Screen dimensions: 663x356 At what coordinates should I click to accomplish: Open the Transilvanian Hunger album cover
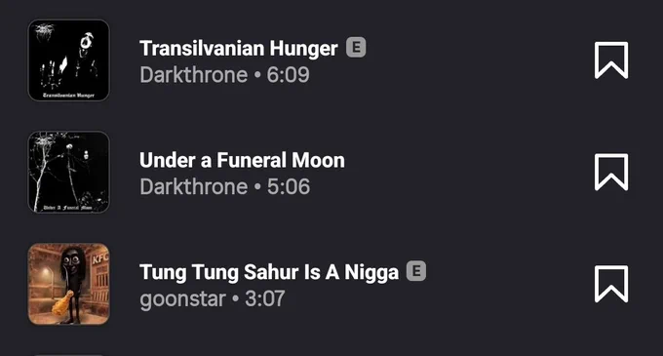click(x=68, y=60)
